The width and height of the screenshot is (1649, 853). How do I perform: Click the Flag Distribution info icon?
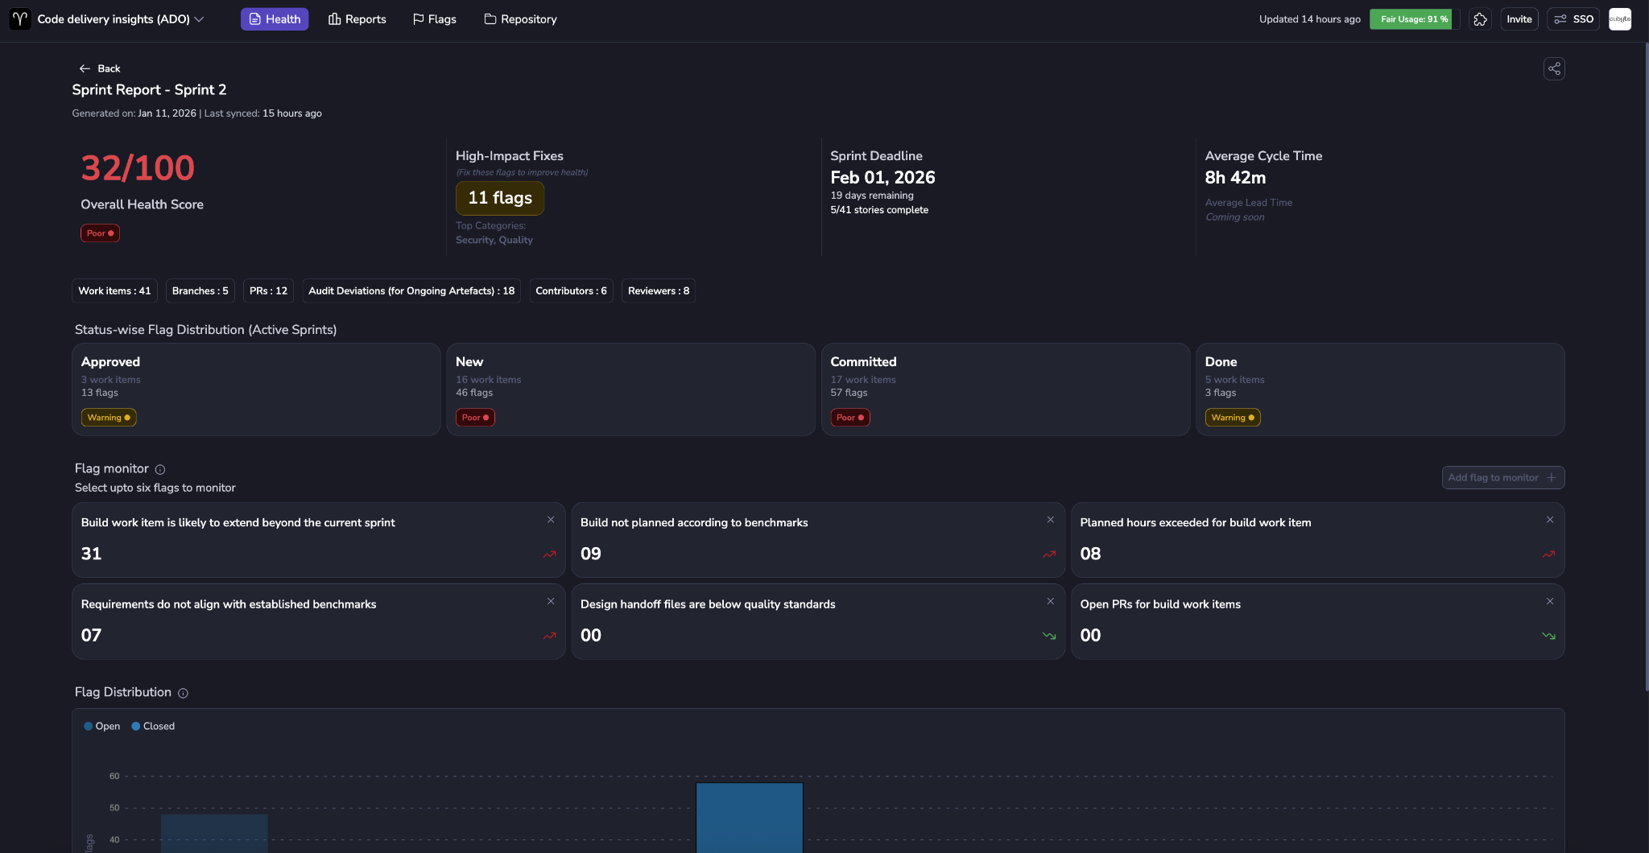(183, 694)
